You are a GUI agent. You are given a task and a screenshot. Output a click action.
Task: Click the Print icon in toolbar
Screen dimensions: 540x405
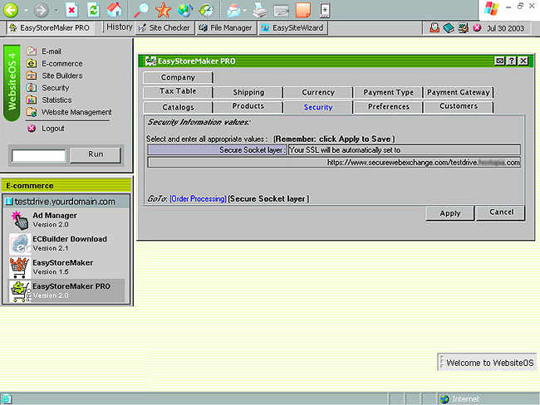tap(259, 10)
